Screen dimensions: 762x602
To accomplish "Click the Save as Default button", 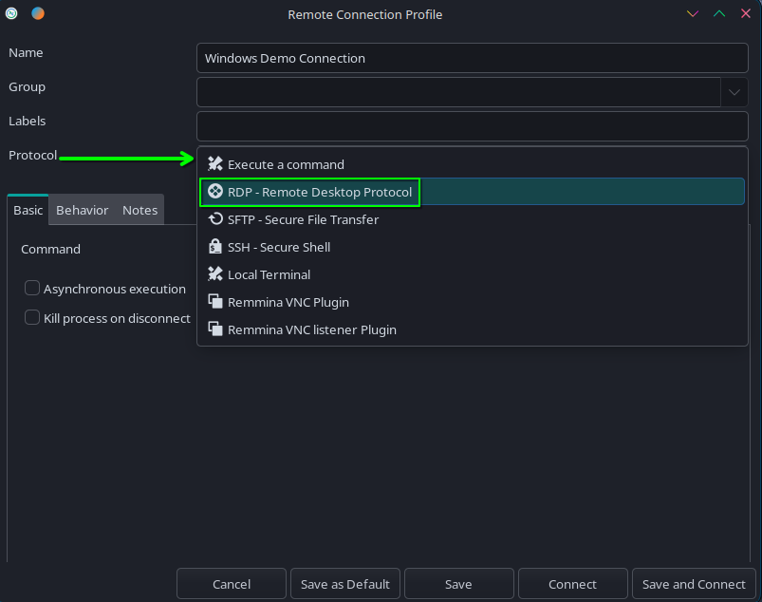I will coord(345,584).
